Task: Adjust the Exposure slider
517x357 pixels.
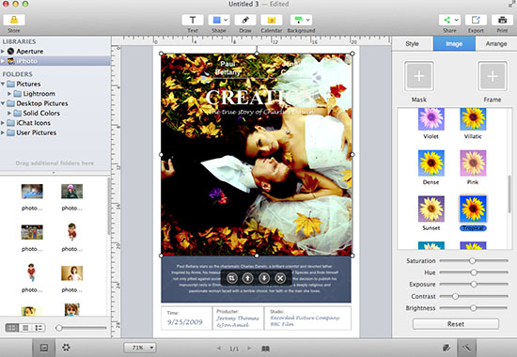Action: [474, 284]
